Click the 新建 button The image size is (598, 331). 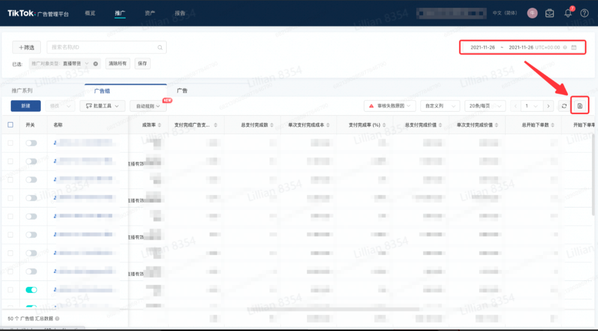(x=25, y=106)
